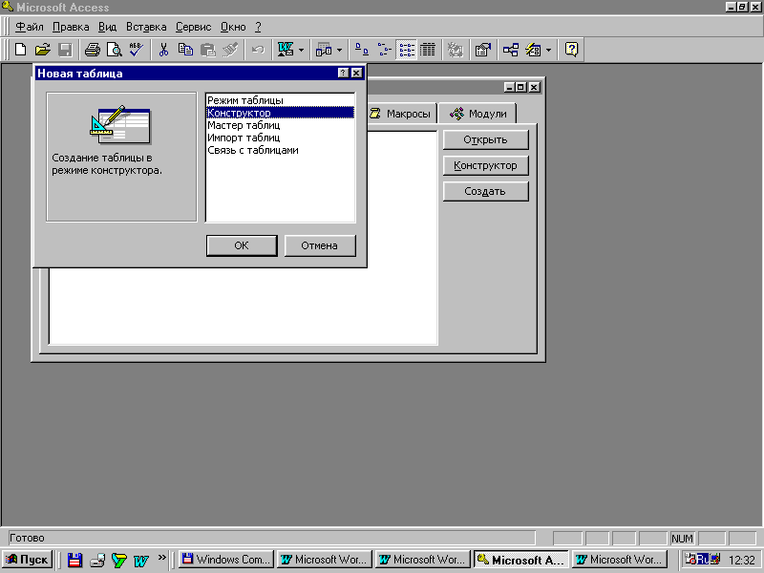
Task: Open the Правка menu
Action: pyautogui.click(x=71, y=27)
